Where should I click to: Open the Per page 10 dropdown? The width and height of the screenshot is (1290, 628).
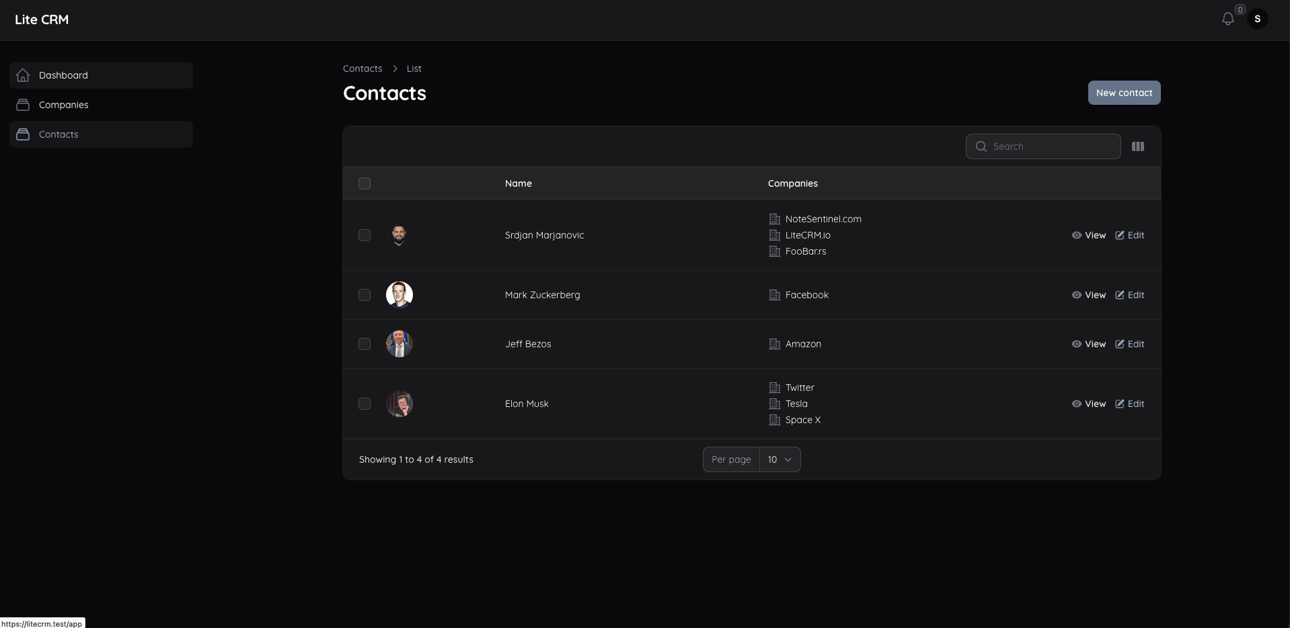(x=779, y=459)
